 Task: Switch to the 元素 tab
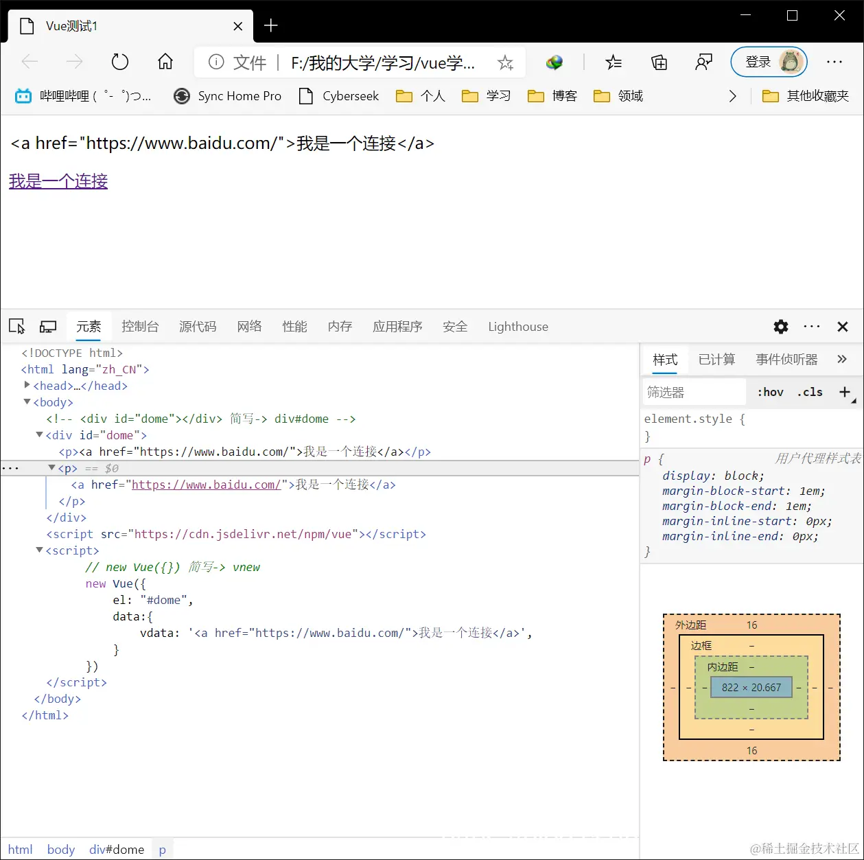pyautogui.click(x=89, y=327)
